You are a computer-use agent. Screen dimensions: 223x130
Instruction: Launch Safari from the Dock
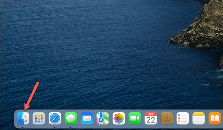click(x=55, y=118)
